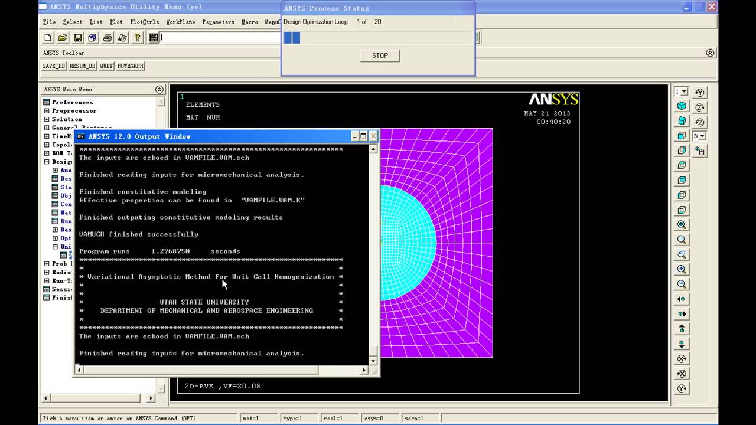Image resolution: width=756 pixels, height=425 pixels.
Task: Click the rotate X icon above bottom
Action: pyautogui.click(x=682, y=373)
